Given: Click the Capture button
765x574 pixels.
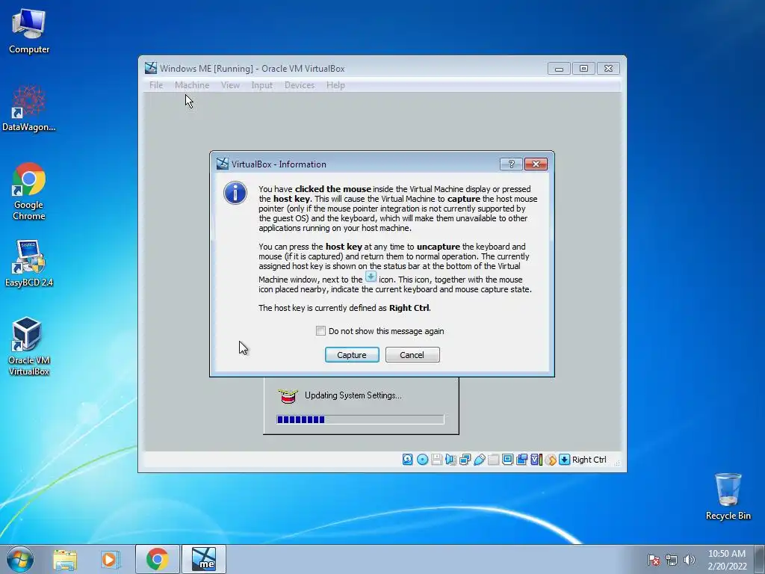Looking at the screenshot, I should tap(352, 355).
